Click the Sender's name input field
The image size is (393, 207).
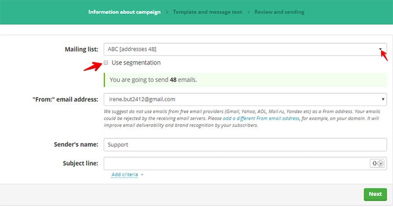tap(245, 145)
